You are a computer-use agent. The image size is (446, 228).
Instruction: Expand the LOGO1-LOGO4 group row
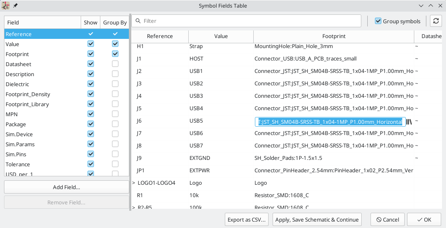click(x=133, y=183)
